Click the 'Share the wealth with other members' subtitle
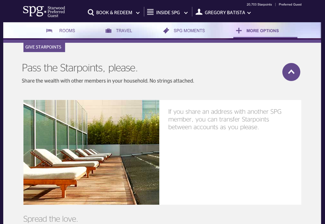Screen dimensions: 325x224 108,81
